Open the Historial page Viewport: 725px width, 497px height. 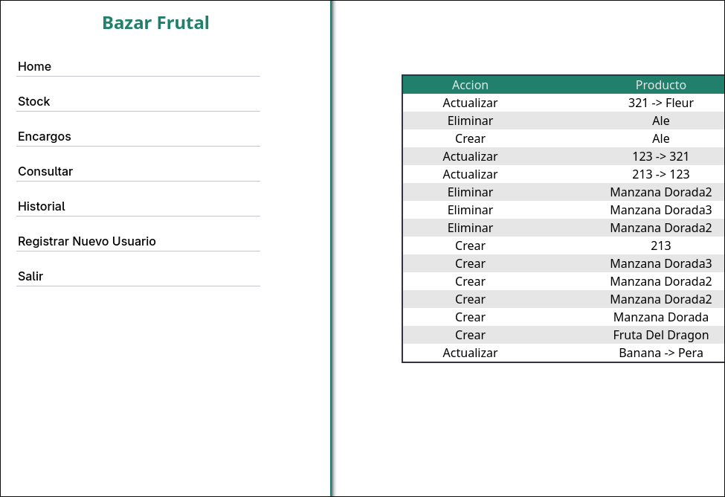42,207
